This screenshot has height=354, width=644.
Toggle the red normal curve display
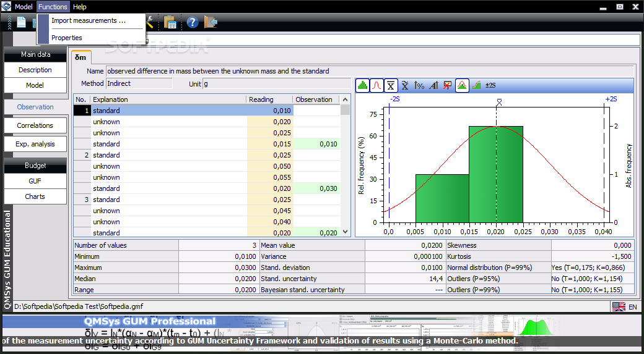376,86
